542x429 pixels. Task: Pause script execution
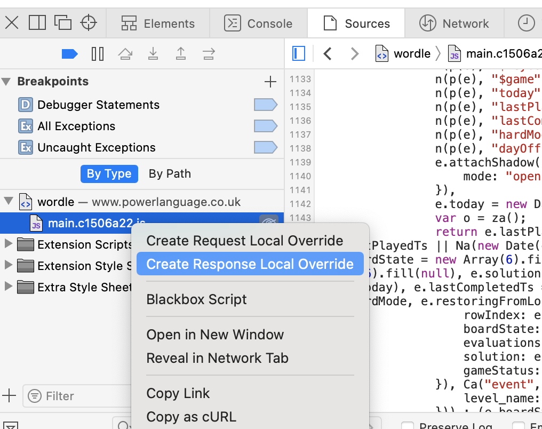tap(98, 54)
